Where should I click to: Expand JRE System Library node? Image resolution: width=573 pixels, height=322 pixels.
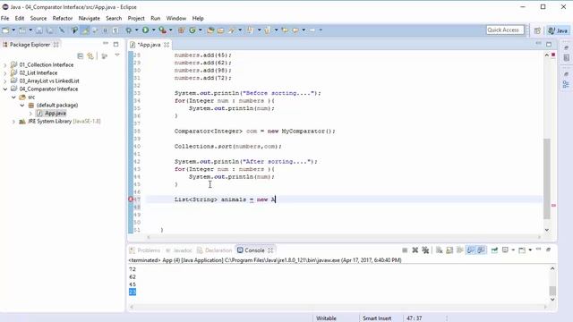(13, 122)
